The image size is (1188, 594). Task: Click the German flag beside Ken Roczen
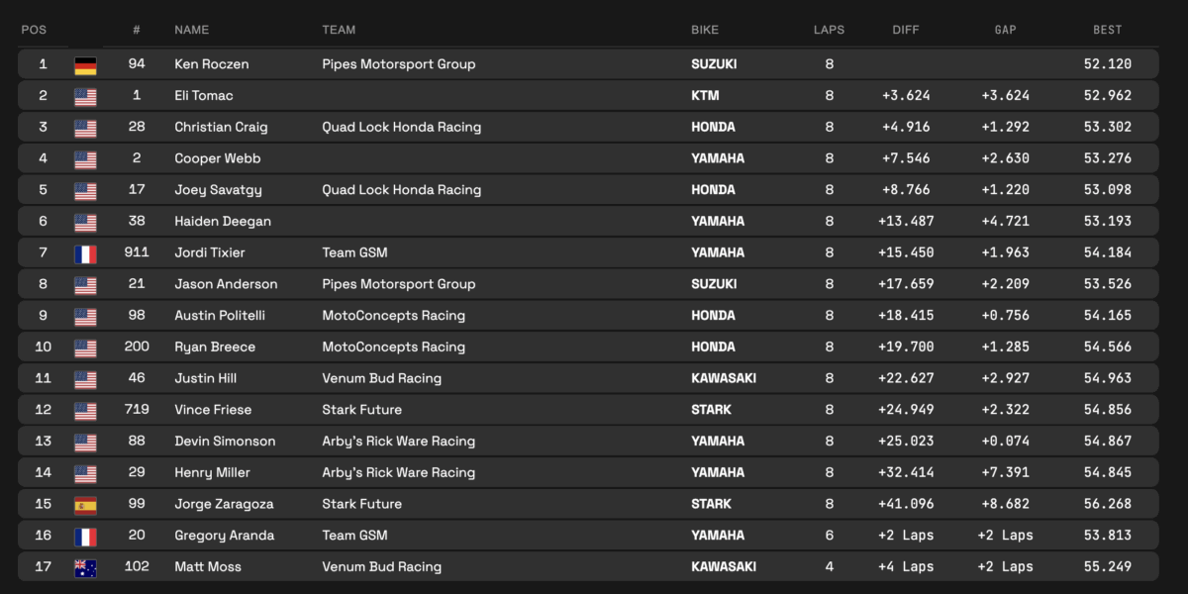coord(85,65)
